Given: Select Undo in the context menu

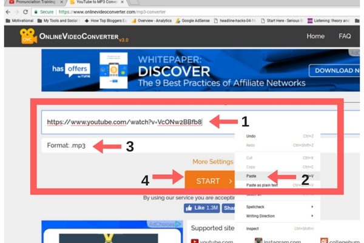Looking at the screenshot, I should [277, 136].
